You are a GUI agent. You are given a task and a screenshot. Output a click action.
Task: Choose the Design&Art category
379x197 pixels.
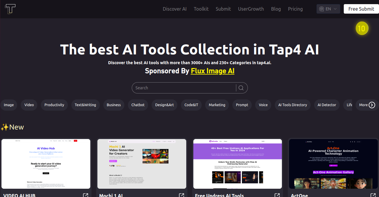(x=164, y=105)
